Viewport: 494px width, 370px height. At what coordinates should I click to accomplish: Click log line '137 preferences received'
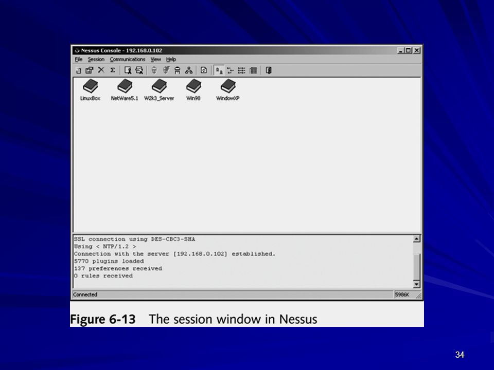pos(118,268)
